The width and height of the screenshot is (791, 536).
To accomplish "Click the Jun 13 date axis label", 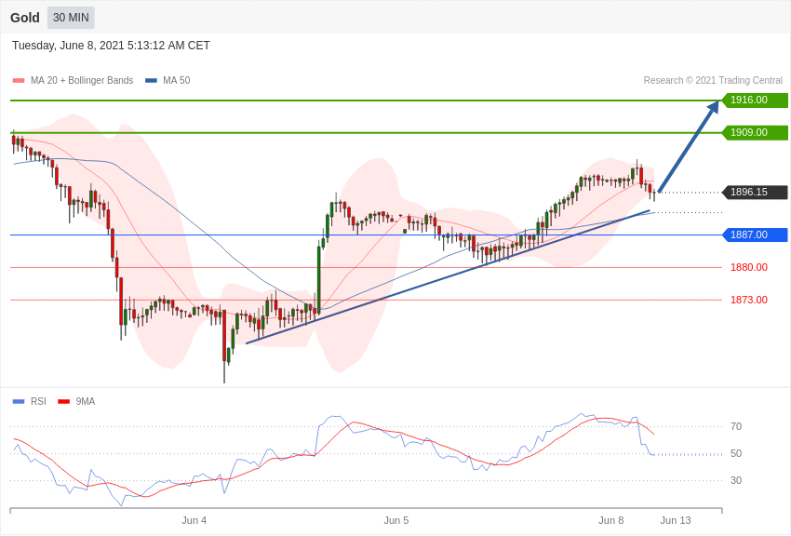I will pyautogui.click(x=676, y=520).
